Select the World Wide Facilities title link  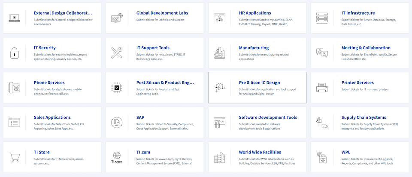(260, 152)
